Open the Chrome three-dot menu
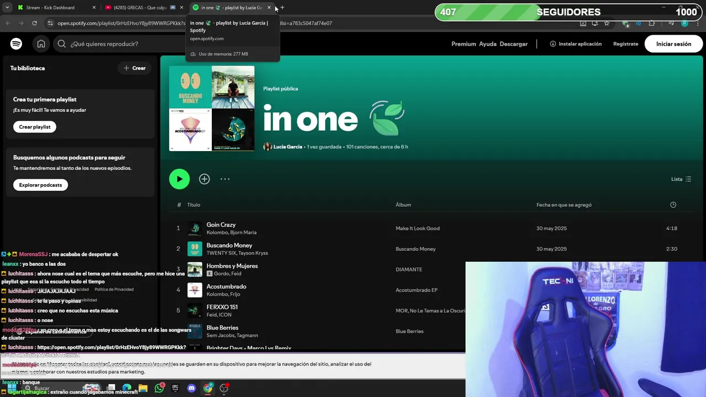 click(x=698, y=23)
